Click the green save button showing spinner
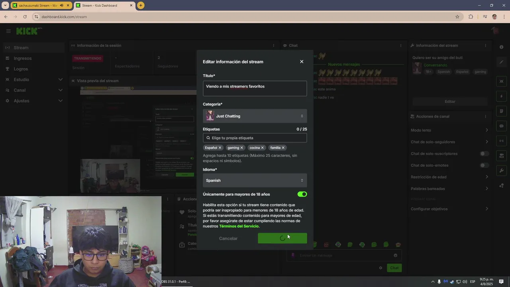The image size is (510, 287). tap(282, 238)
